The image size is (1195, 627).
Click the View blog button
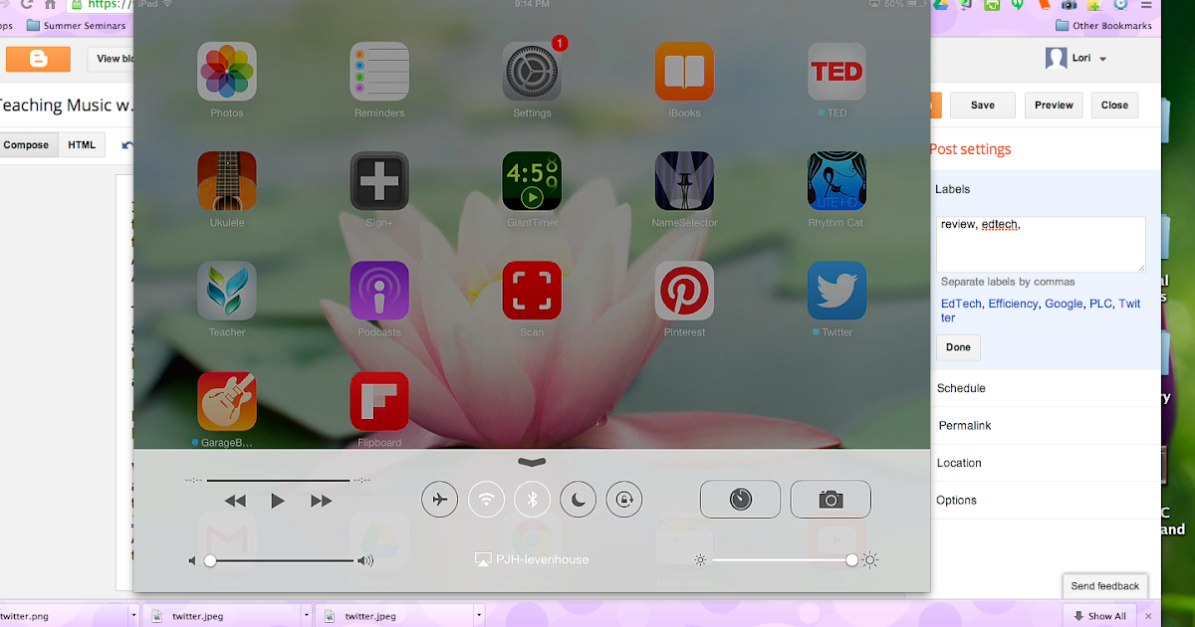[x=112, y=59]
